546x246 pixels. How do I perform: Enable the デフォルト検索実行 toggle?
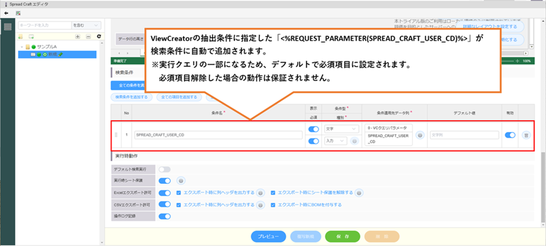pyautogui.click(x=165, y=169)
